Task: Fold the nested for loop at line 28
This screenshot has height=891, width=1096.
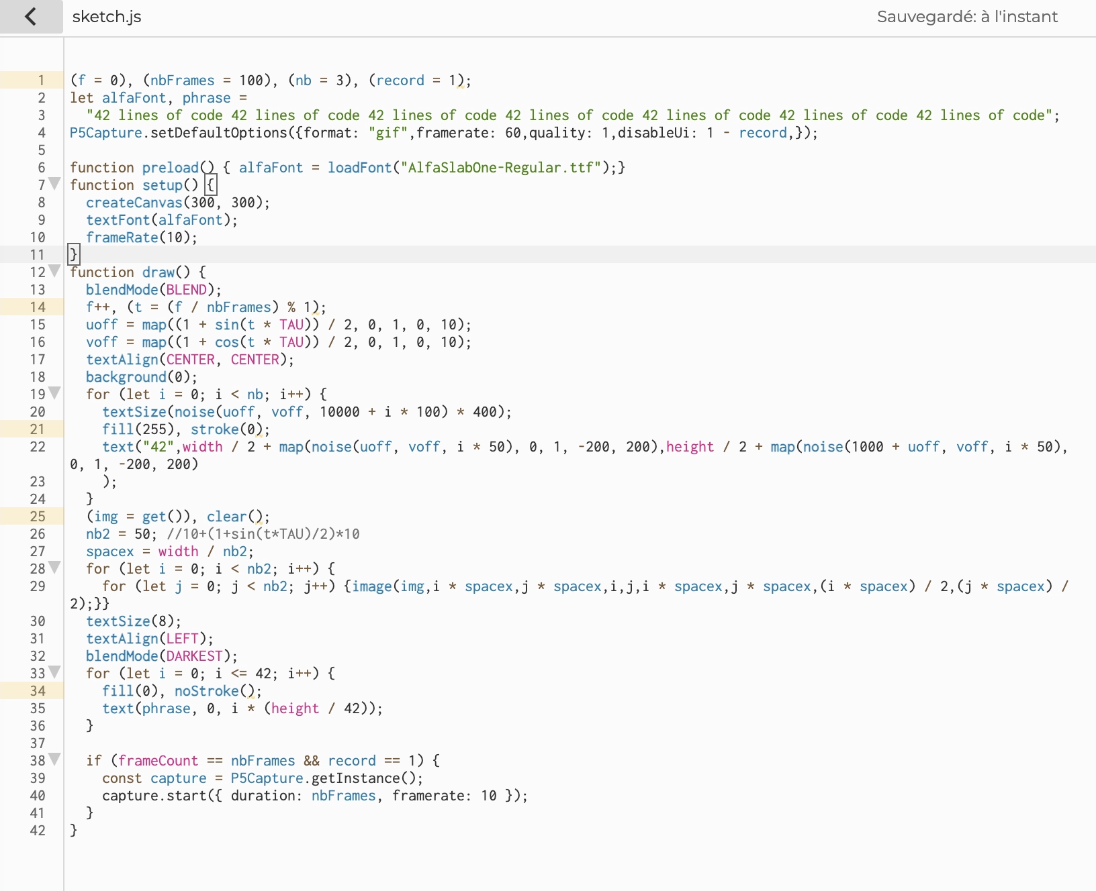Action: pyautogui.click(x=54, y=568)
